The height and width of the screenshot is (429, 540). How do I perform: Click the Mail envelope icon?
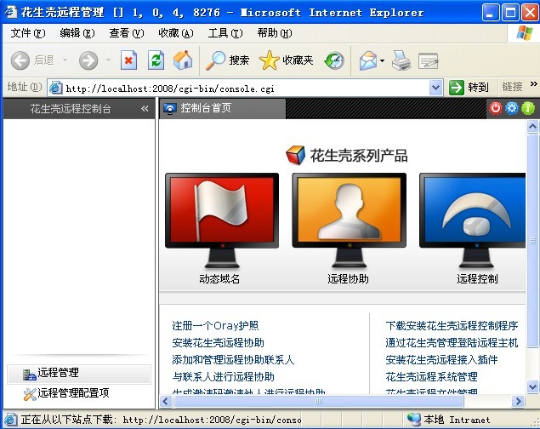coord(368,61)
